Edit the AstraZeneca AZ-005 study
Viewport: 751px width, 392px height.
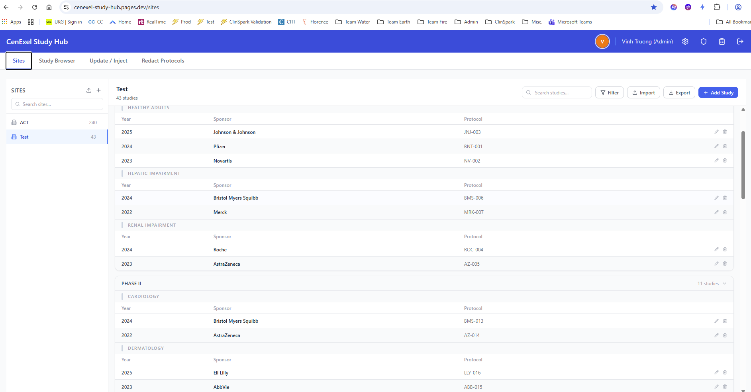[716, 264]
